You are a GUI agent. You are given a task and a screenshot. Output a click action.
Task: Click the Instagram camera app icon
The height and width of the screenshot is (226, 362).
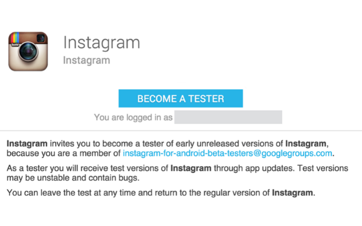(x=28, y=51)
